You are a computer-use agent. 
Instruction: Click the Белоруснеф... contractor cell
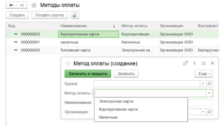coord(207,50)
